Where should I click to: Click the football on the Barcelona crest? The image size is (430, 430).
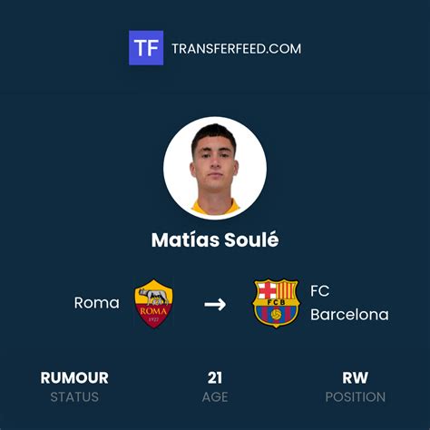pos(276,315)
